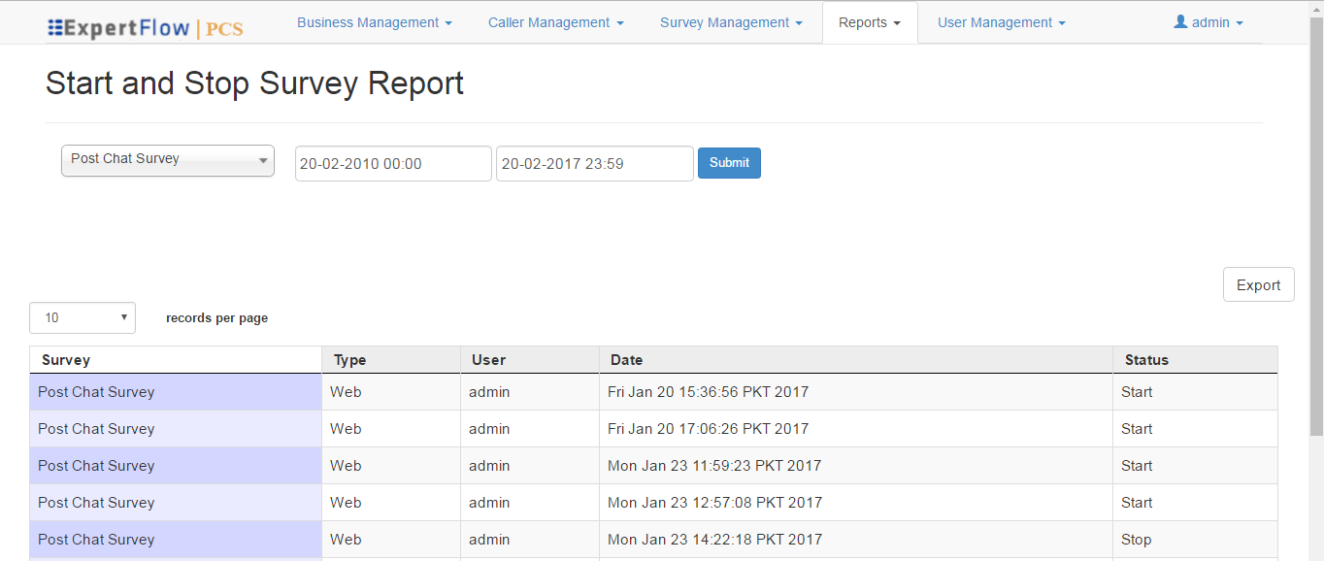The height and width of the screenshot is (561, 1324).
Task: Open the Business Management menu
Action: coord(374,21)
